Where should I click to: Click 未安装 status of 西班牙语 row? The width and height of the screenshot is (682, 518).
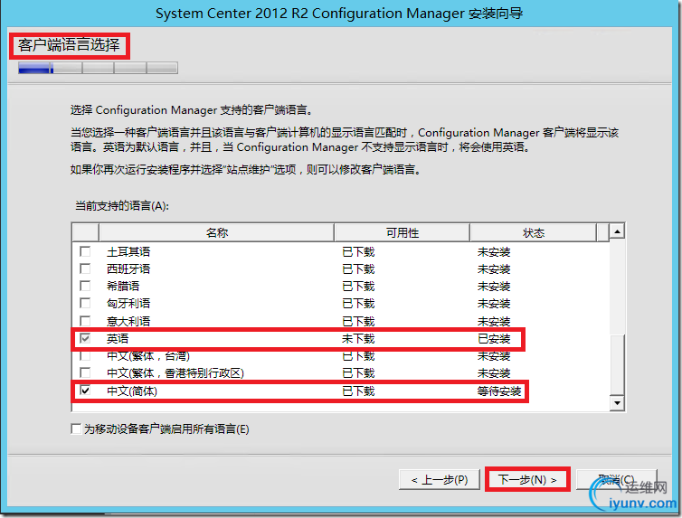tap(494, 269)
